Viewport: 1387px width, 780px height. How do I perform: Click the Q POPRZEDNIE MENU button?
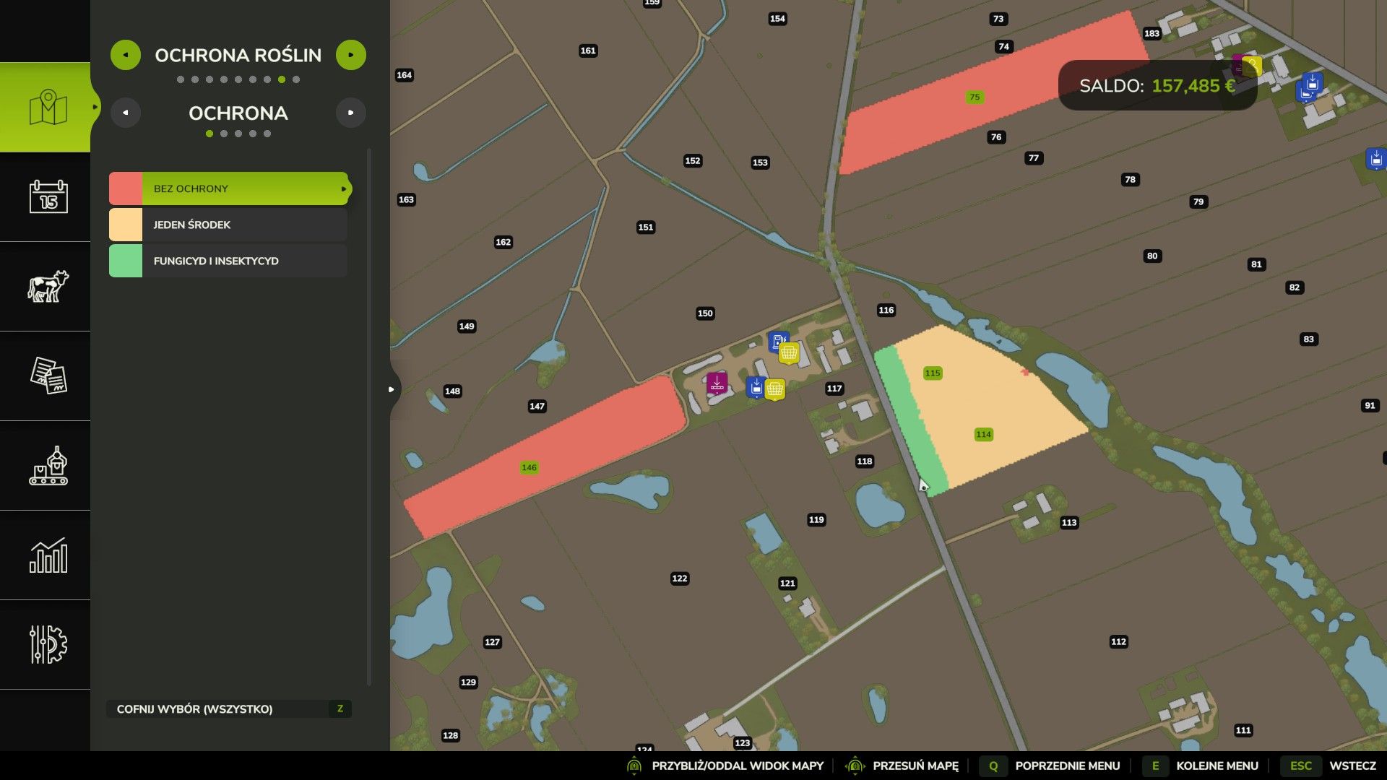click(1050, 766)
